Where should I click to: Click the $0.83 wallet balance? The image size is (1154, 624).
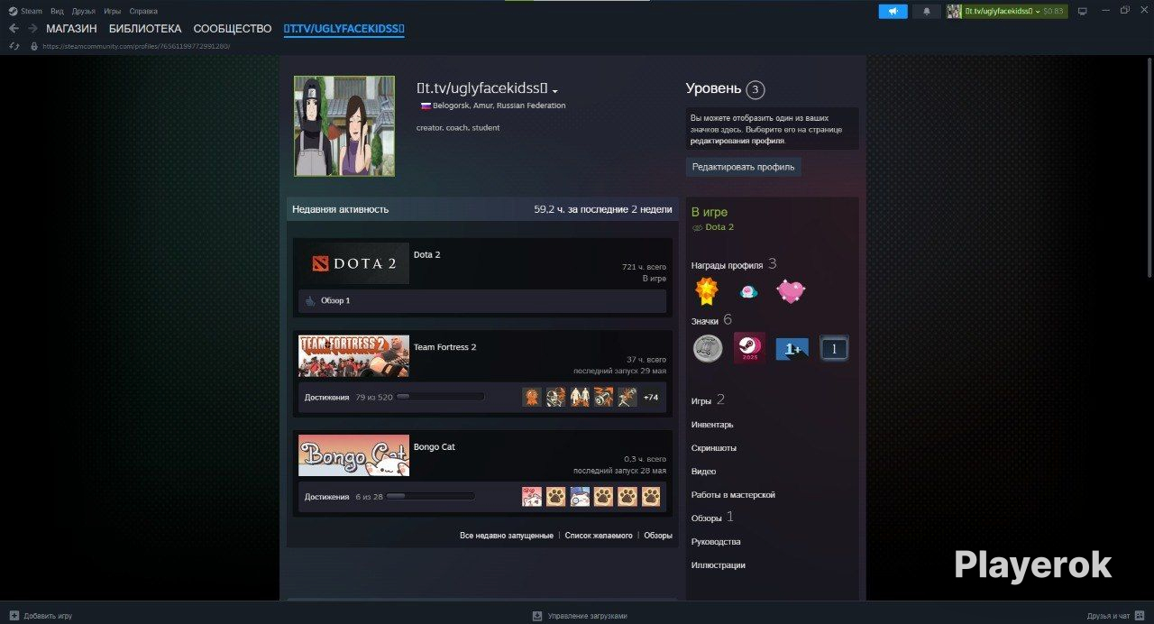tap(1053, 12)
